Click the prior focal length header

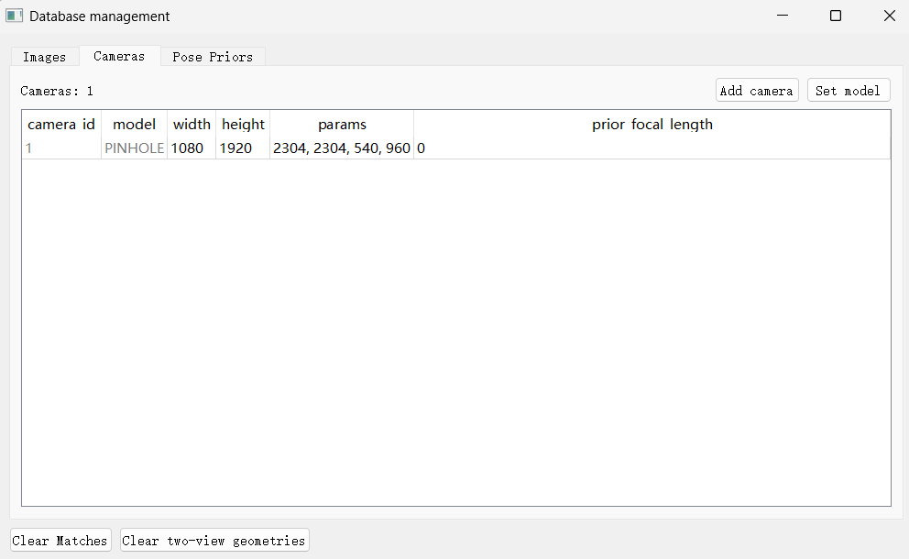(x=652, y=125)
